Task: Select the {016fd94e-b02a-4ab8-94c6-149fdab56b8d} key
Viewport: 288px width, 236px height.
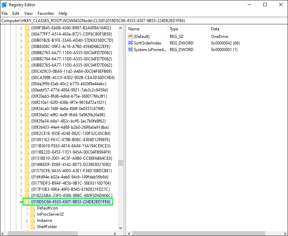Action: click(x=70, y=177)
